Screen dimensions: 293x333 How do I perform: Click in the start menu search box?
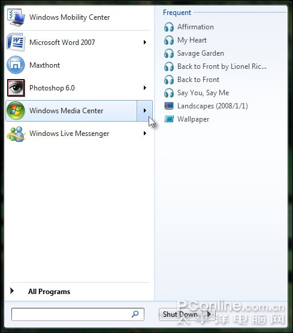(x=78, y=314)
